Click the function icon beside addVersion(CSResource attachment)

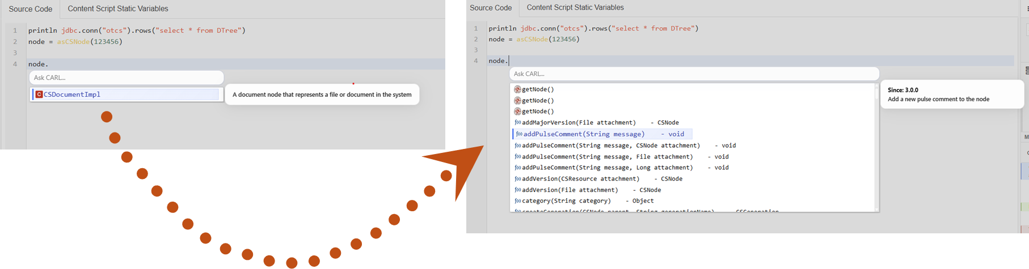517,179
